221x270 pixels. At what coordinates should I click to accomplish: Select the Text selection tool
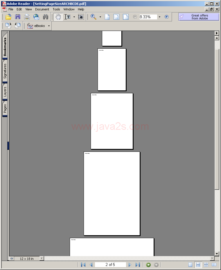click(x=67, y=17)
